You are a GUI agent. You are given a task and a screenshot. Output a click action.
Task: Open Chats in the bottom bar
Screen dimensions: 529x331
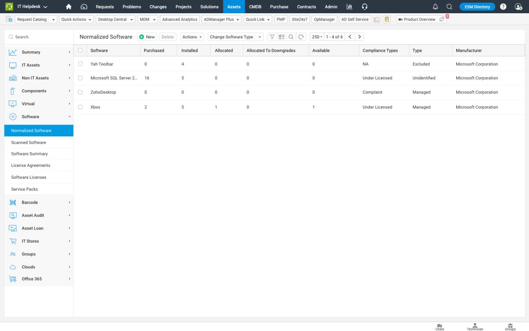(440, 327)
